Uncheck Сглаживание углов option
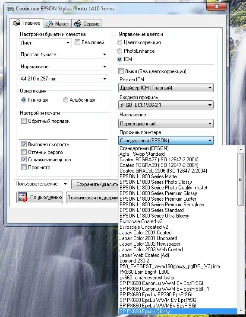Viewport: 246px width, 317px height. [x=24, y=160]
